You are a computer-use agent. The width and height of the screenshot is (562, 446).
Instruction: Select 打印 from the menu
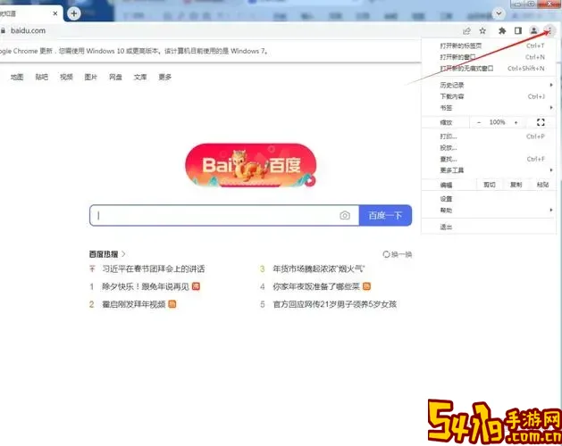tap(489, 136)
